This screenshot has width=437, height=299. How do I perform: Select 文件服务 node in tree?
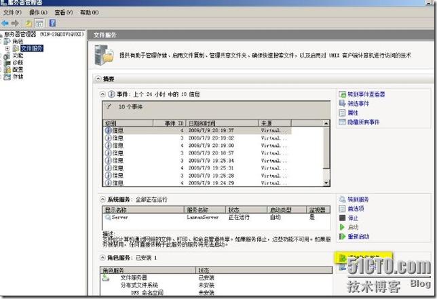point(32,48)
